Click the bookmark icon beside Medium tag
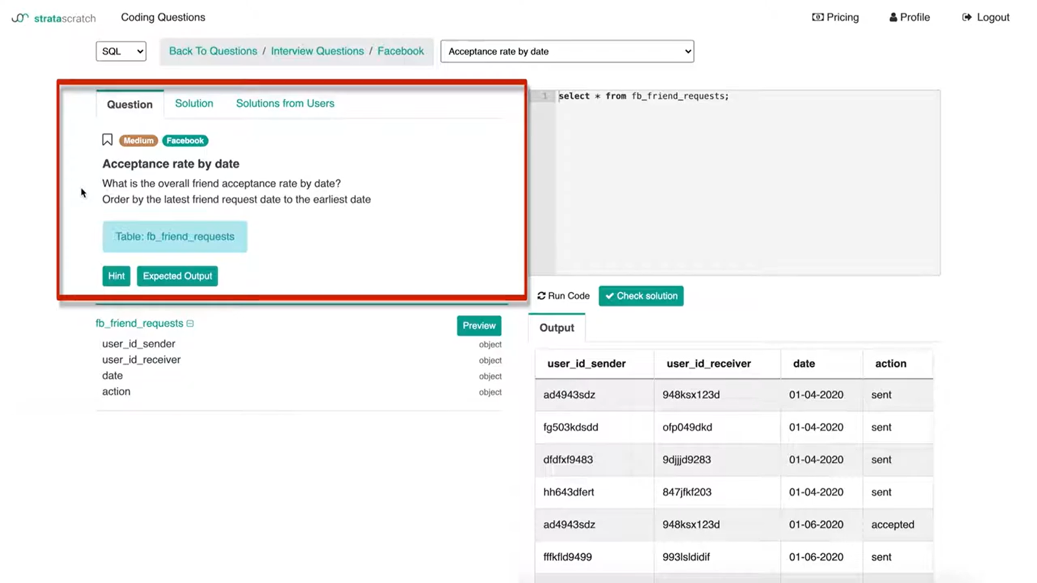This screenshot has width=1037, height=583. (107, 140)
